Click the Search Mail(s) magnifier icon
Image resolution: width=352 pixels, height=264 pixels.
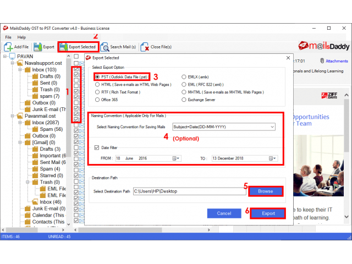tap(105, 47)
